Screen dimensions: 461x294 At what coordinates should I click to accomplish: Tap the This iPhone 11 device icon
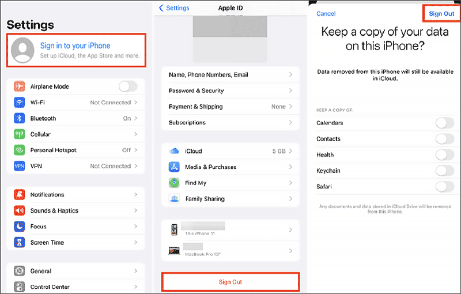[x=175, y=229]
